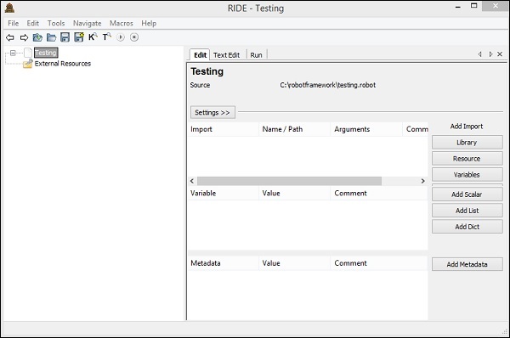Click the Variable column header
Viewport: 510px width, 338px height.
223,194
